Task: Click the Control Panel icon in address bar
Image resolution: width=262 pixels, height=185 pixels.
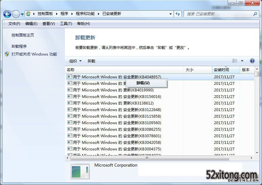Action: click(x=28, y=14)
